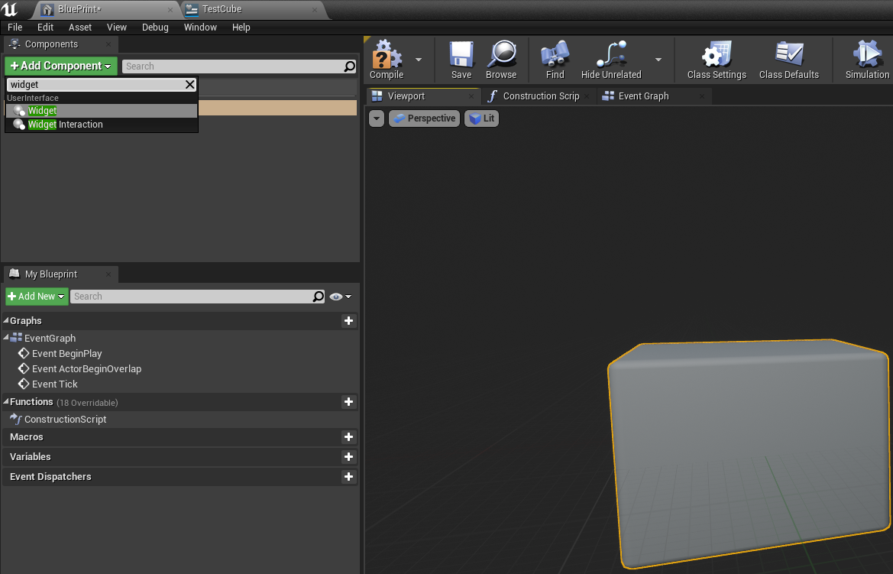This screenshot has width=893, height=574.
Task: Save the blueprint with the Save icon
Action: click(461, 60)
